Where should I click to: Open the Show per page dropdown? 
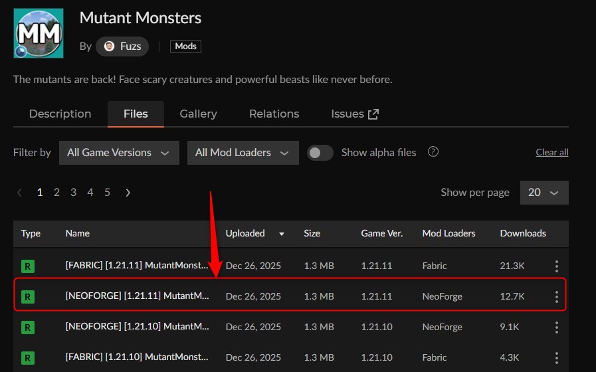click(x=544, y=193)
